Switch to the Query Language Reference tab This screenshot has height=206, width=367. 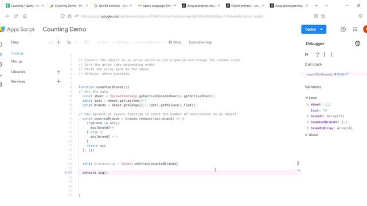(x=157, y=5)
